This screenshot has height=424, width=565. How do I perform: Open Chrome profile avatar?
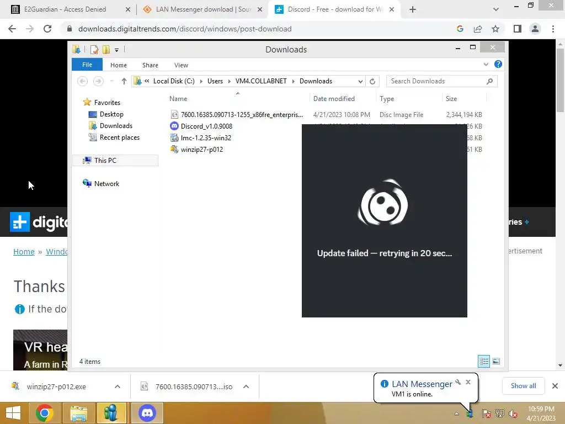pos(535,29)
